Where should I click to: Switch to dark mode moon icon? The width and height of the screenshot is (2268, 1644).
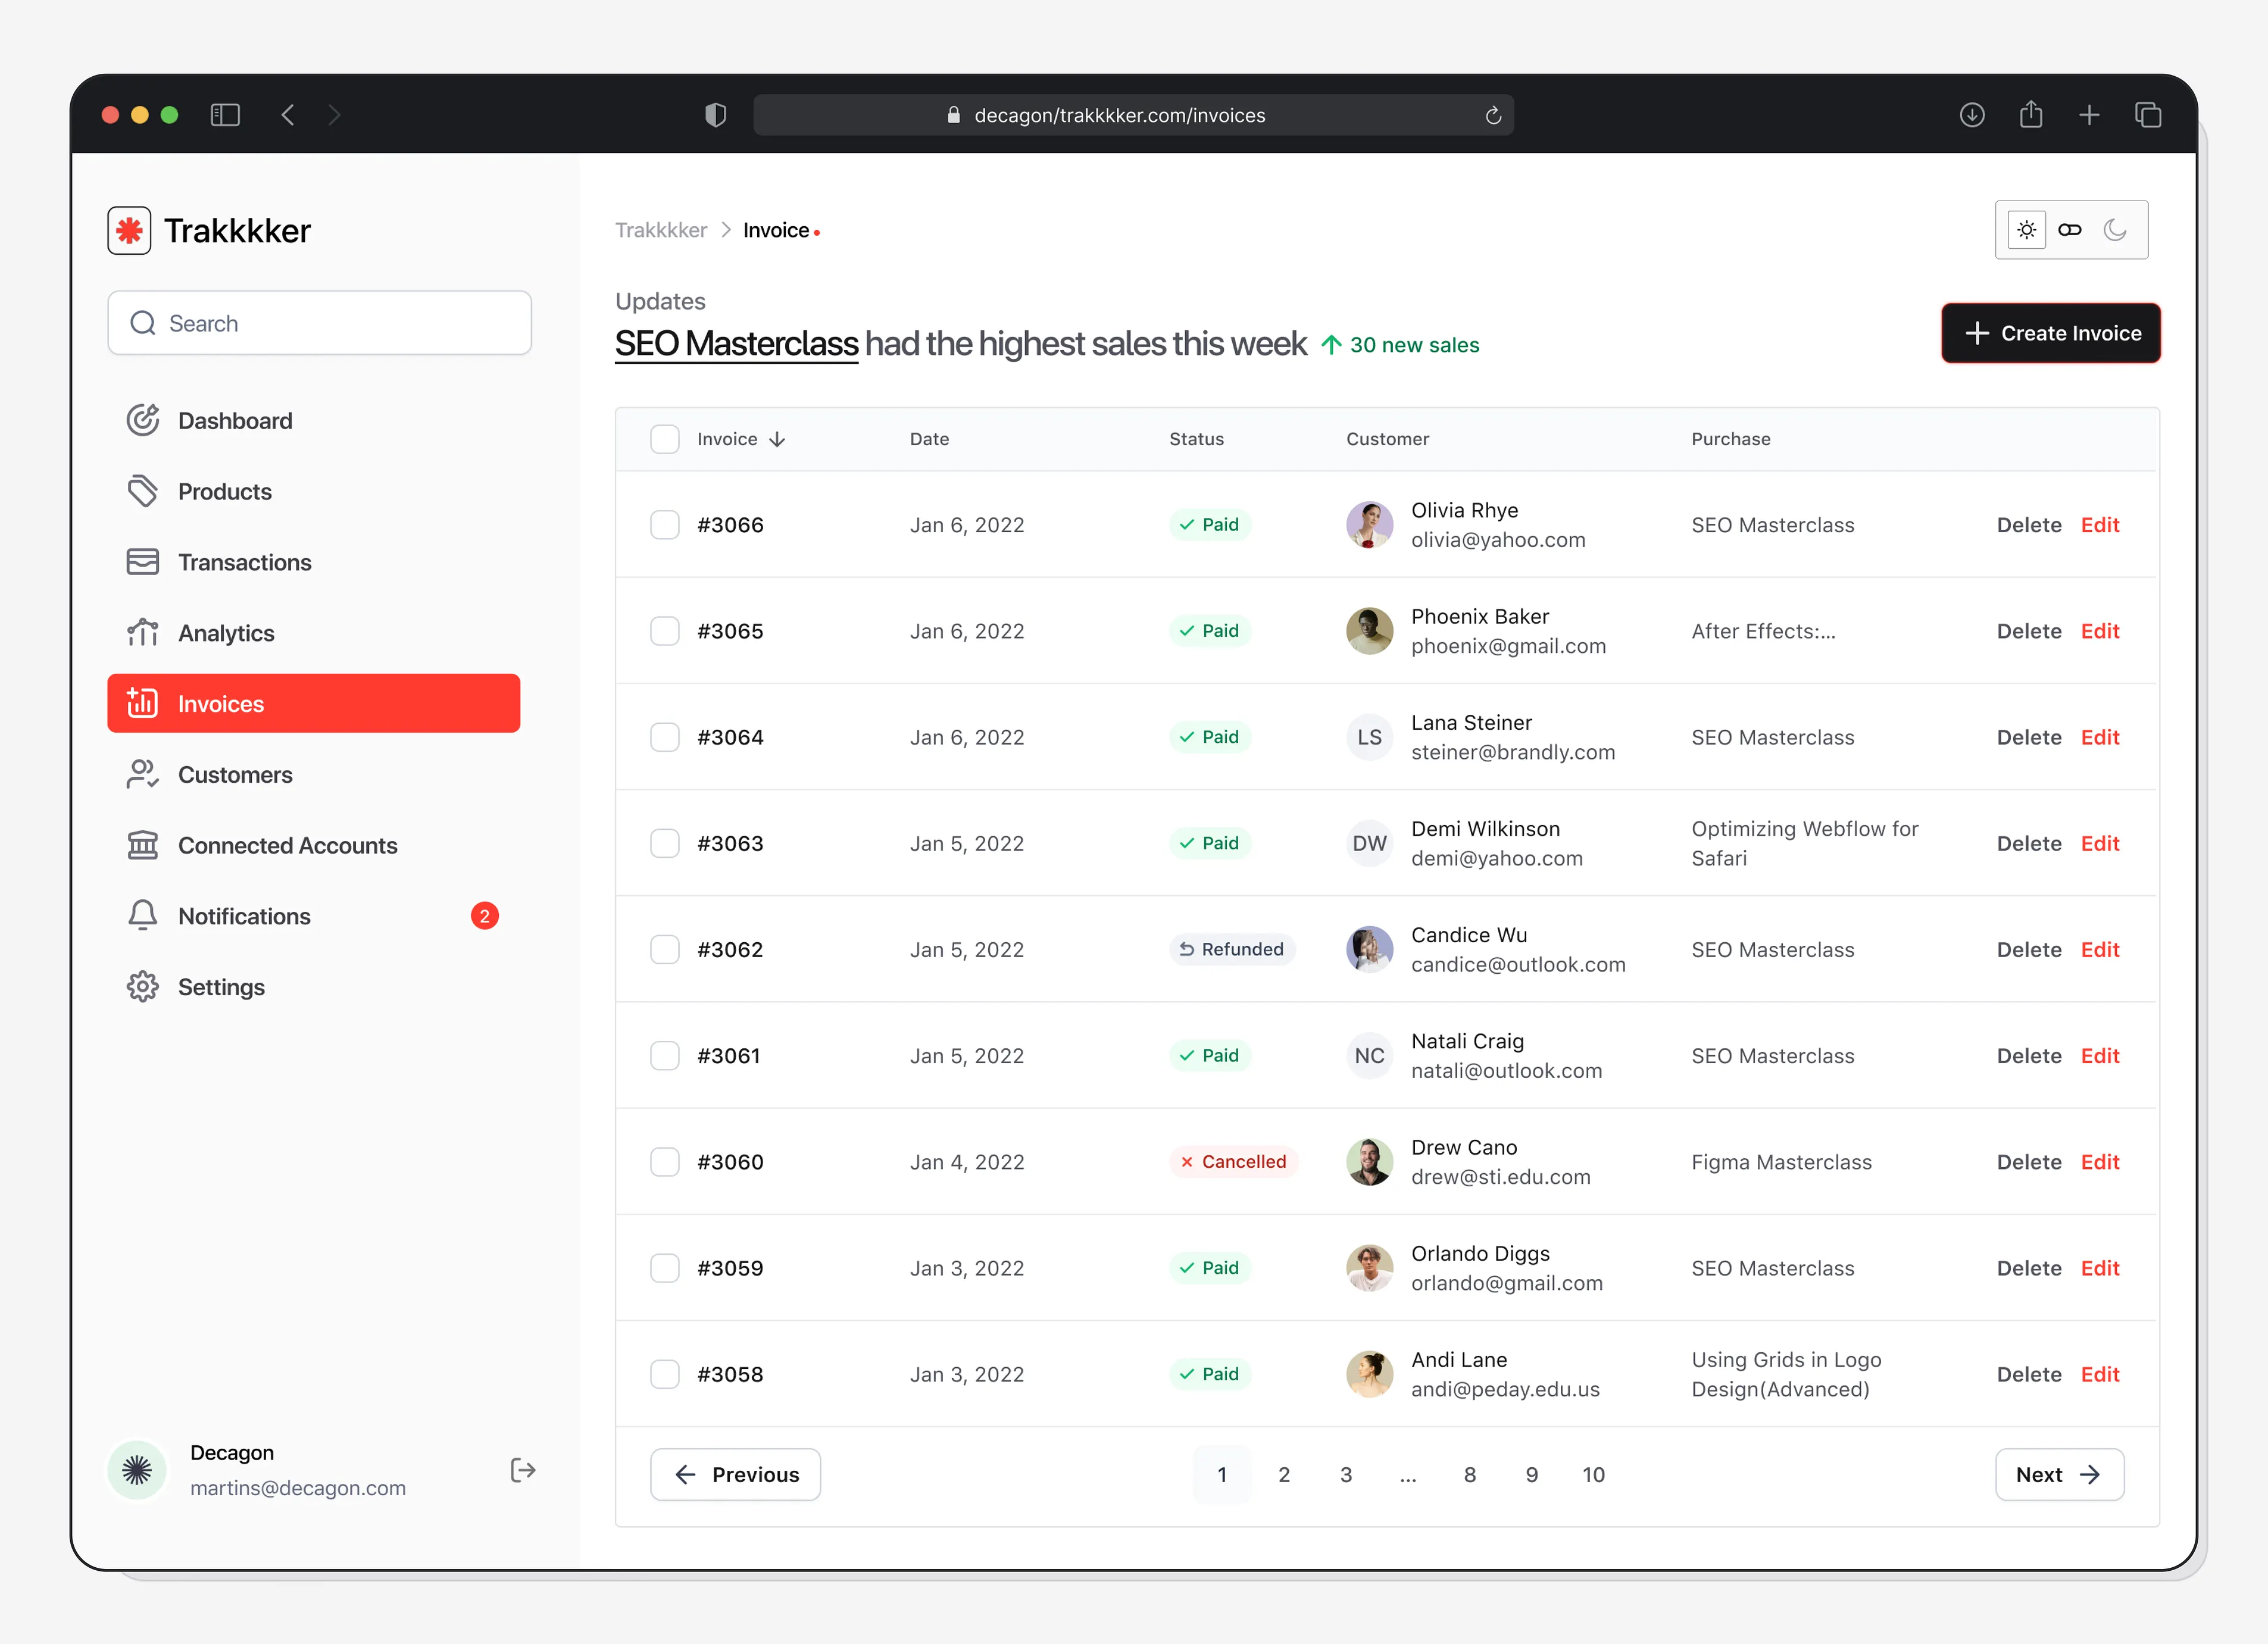click(x=2115, y=230)
